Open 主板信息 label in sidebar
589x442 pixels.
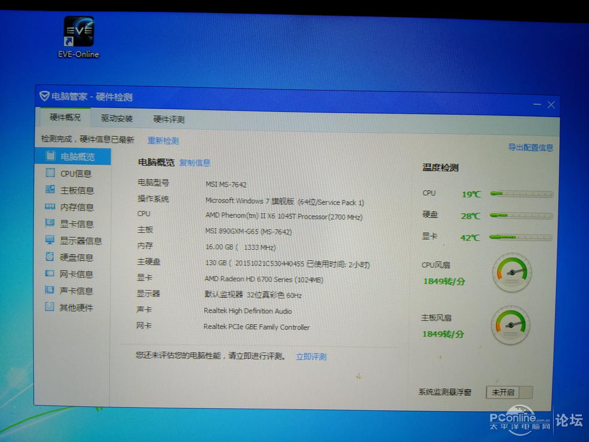[77, 190]
